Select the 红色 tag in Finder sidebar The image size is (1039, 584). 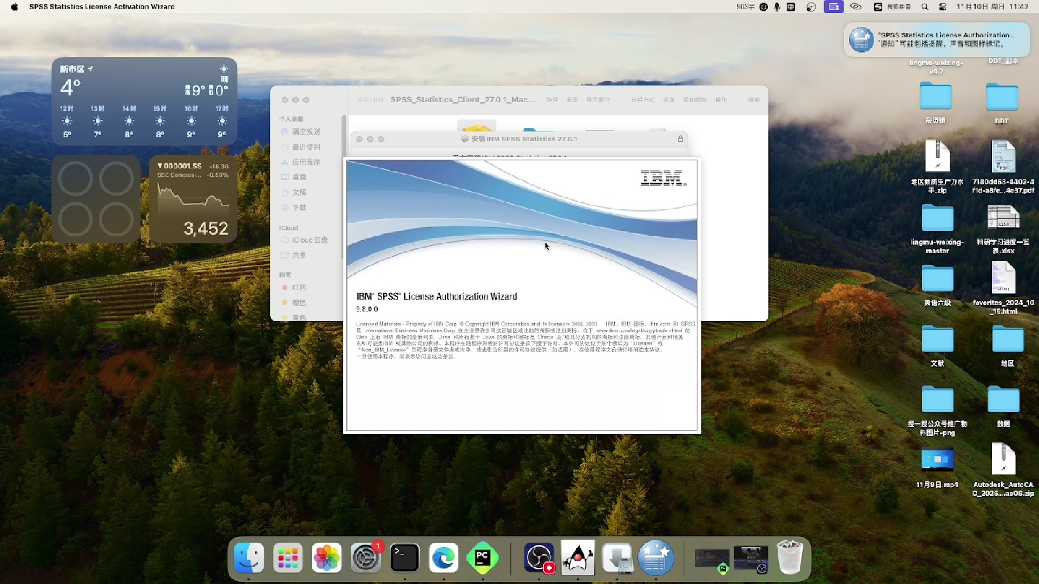[299, 287]
